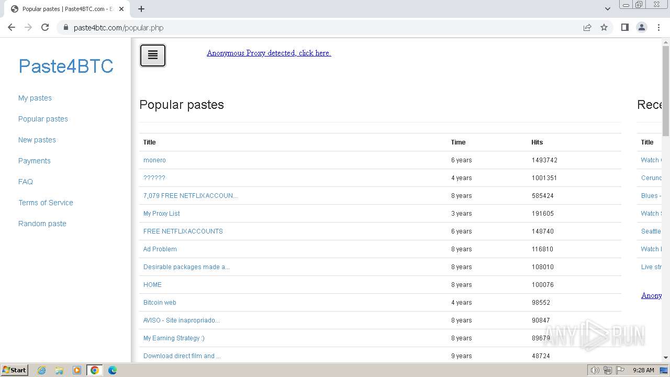Go back with the browser back arrow
Image resolution: width=670 pixels, height=377 pixels.
[x=12, y=27]
